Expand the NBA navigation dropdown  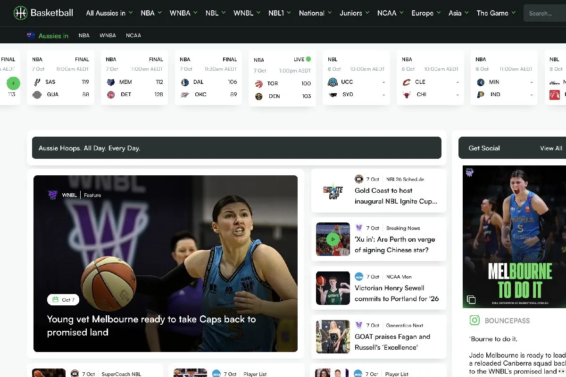[x=151, y=13]
